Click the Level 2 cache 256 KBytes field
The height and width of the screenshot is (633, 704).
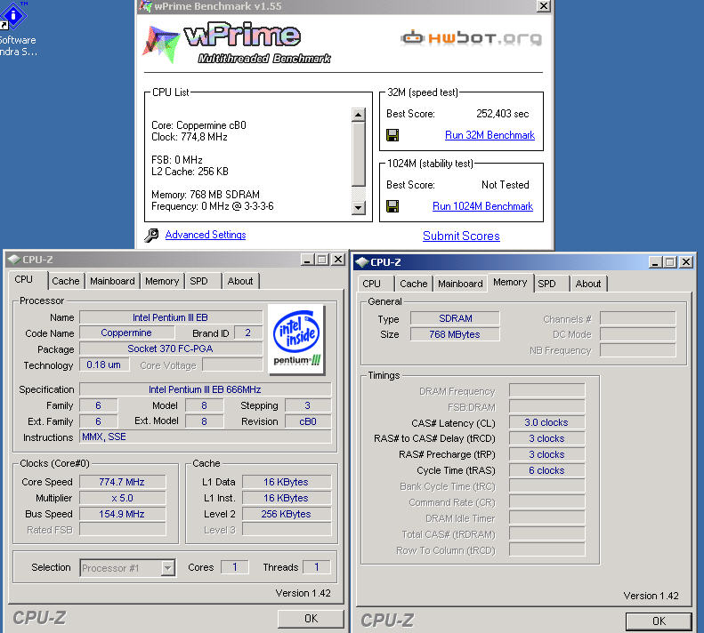(287, 514)
